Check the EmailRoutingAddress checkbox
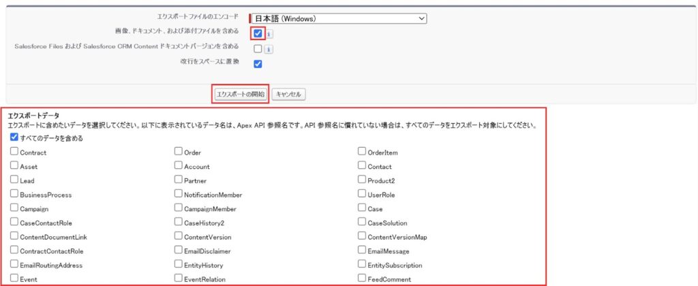The width and height of the screenshot is (698, 286). (x=14, y=264)
